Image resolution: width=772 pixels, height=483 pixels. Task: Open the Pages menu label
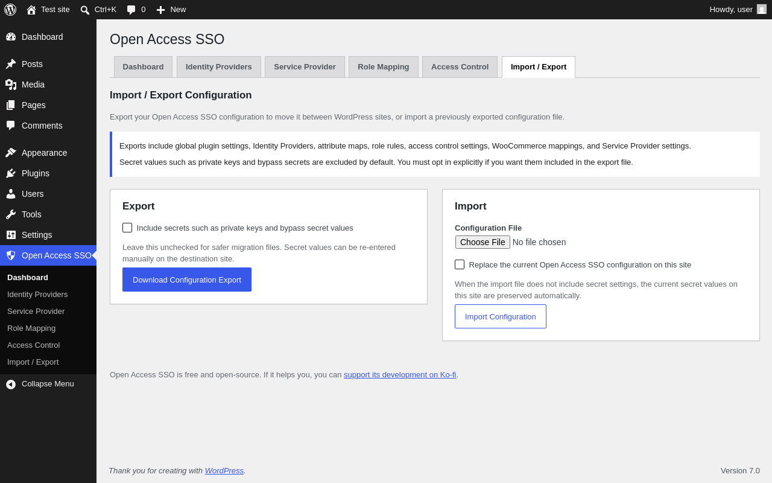34,105
